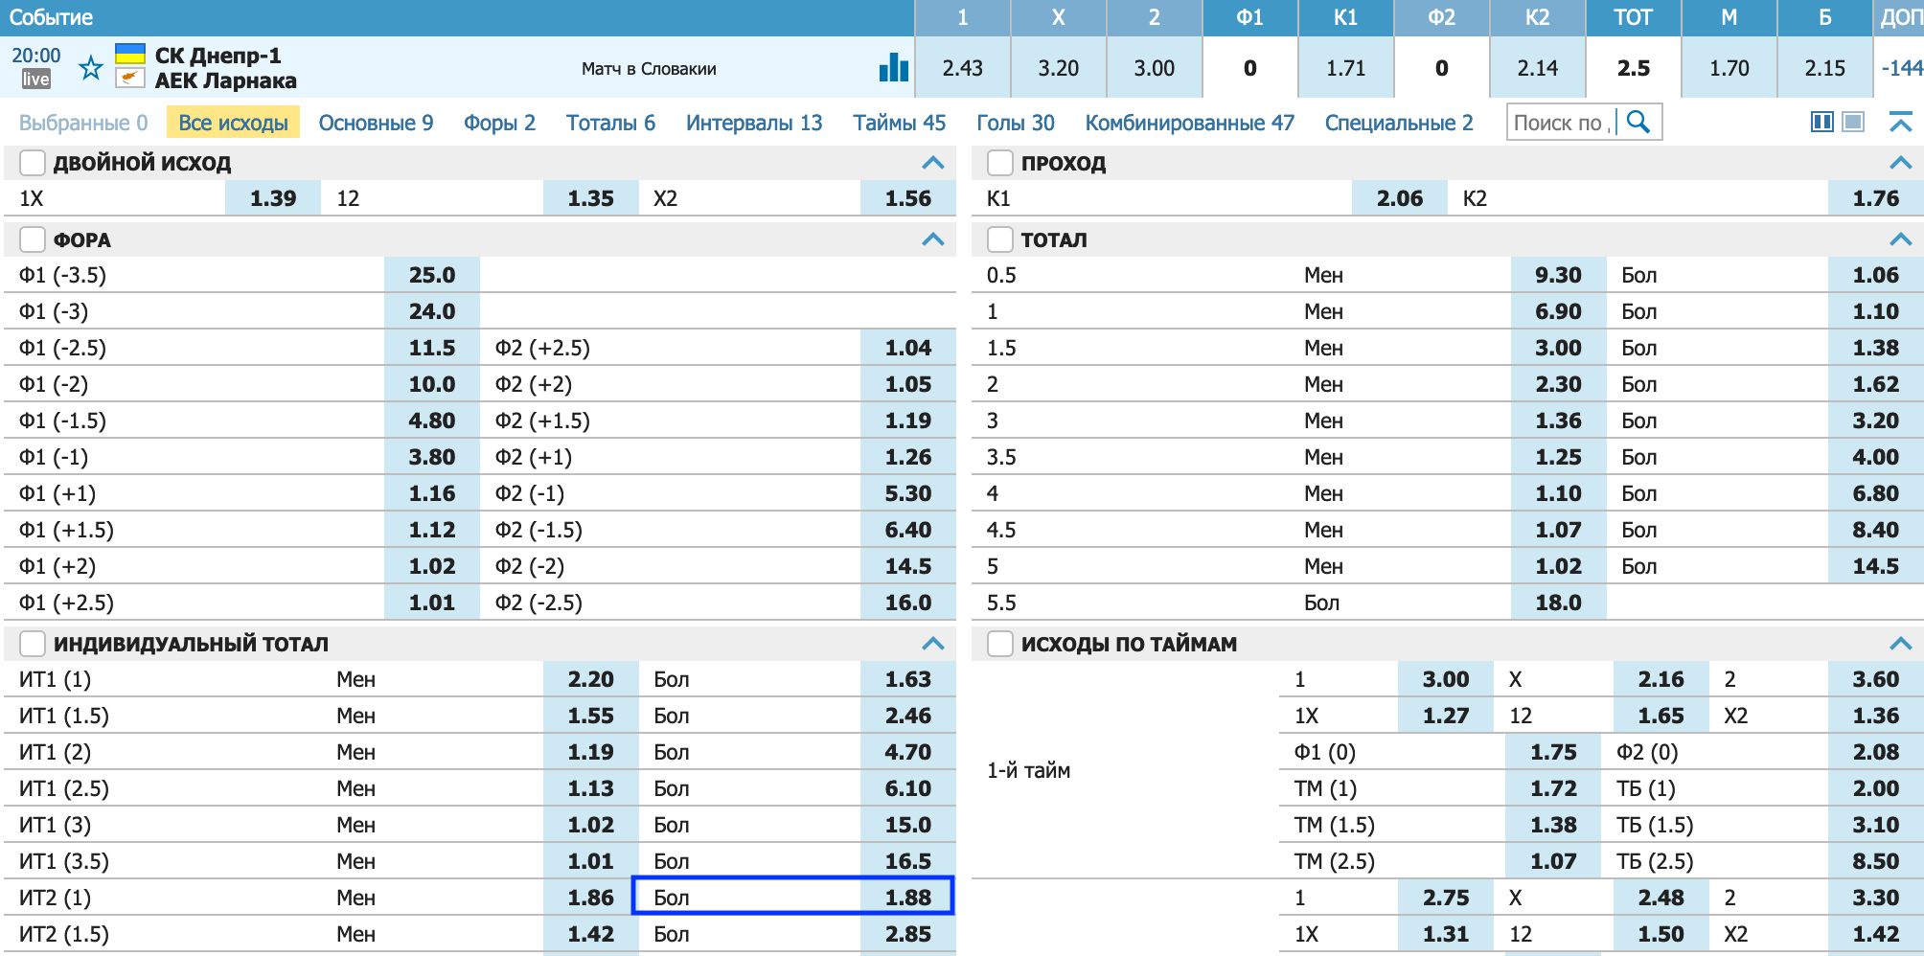Select ИТ1 (1) Мен odds 2.20
1924x956 pixels.
591,679
